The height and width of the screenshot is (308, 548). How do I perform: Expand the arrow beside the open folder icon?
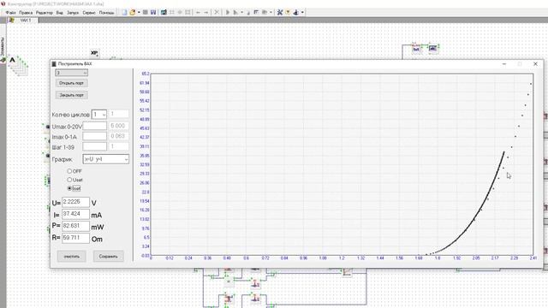coord(139,12)
